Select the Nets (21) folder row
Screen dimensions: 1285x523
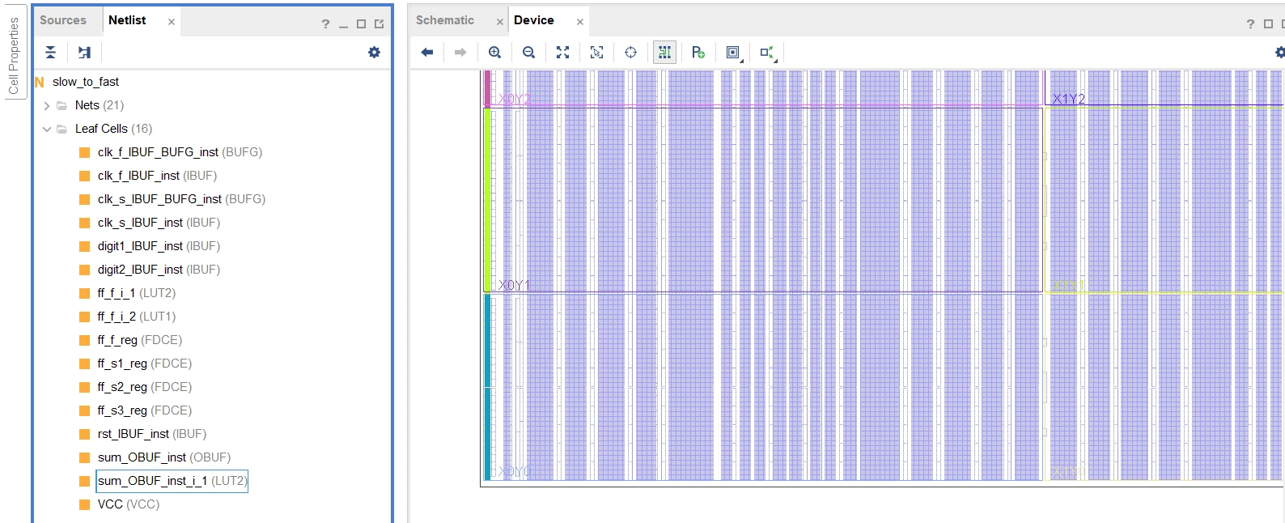(x=100, y=105)
